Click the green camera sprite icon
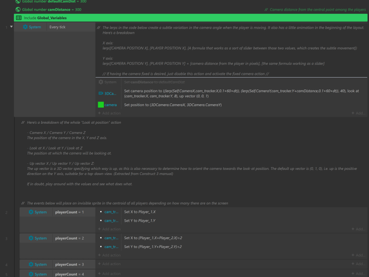This screenshot has height=277, width=369. (101, 105)
